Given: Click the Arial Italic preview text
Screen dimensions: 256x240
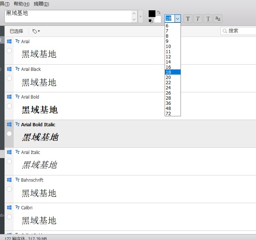Looking at the screenshot, I should tap(40, 165).
